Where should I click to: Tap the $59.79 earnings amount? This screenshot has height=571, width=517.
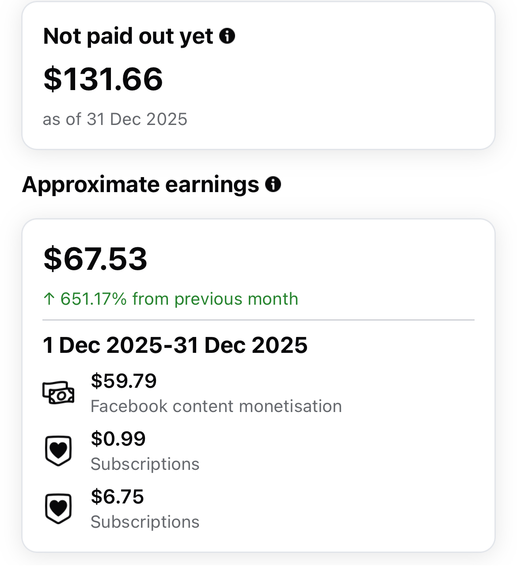click(124, 381)
